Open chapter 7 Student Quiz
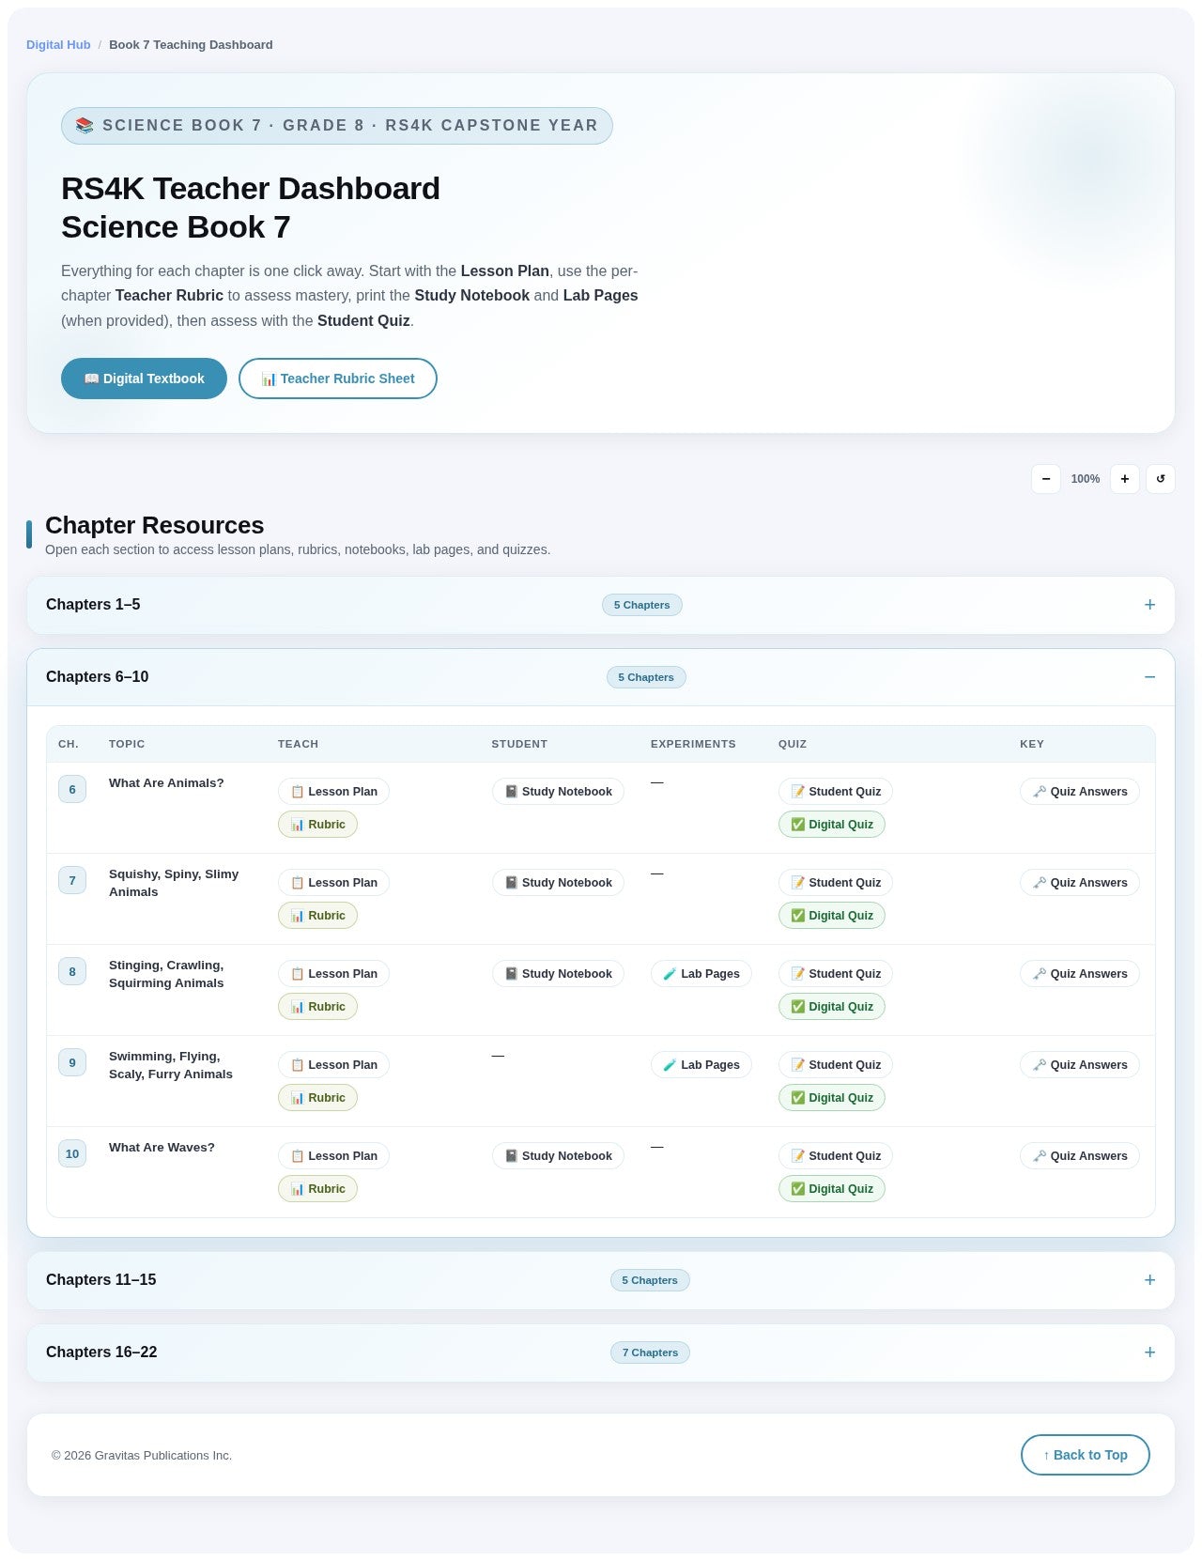 pyautogui.click(x=836, y=883)
